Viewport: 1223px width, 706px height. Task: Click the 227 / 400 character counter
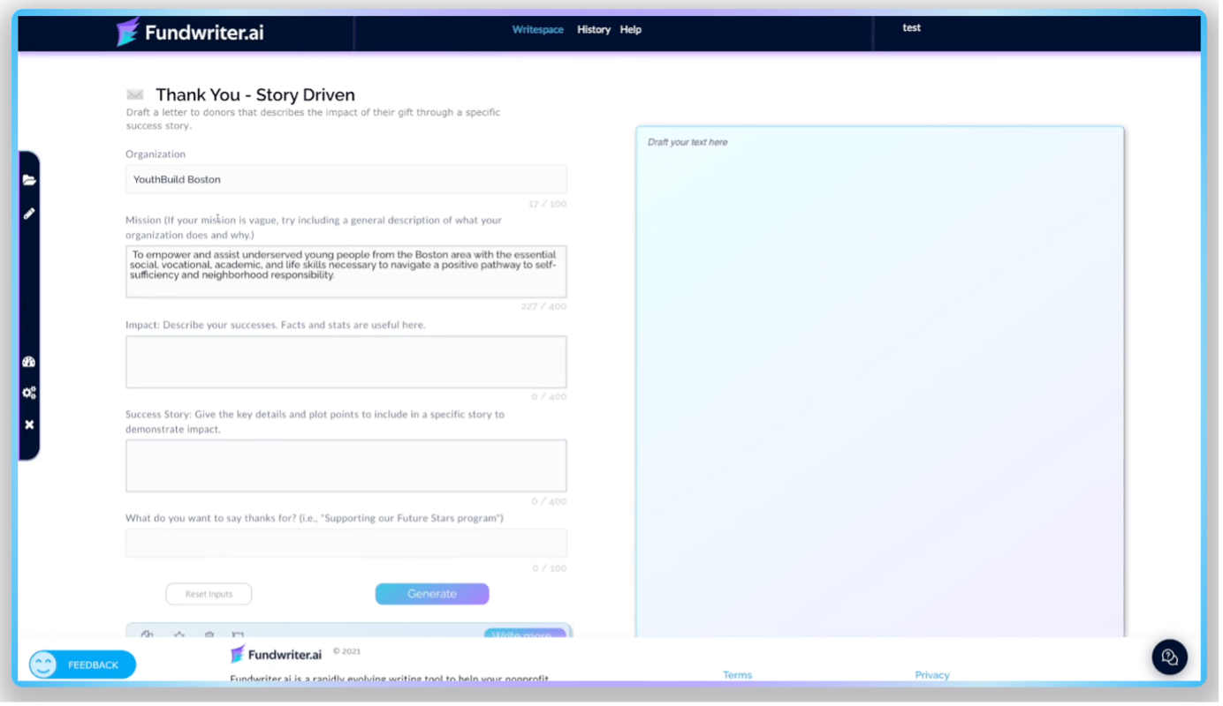545,308
